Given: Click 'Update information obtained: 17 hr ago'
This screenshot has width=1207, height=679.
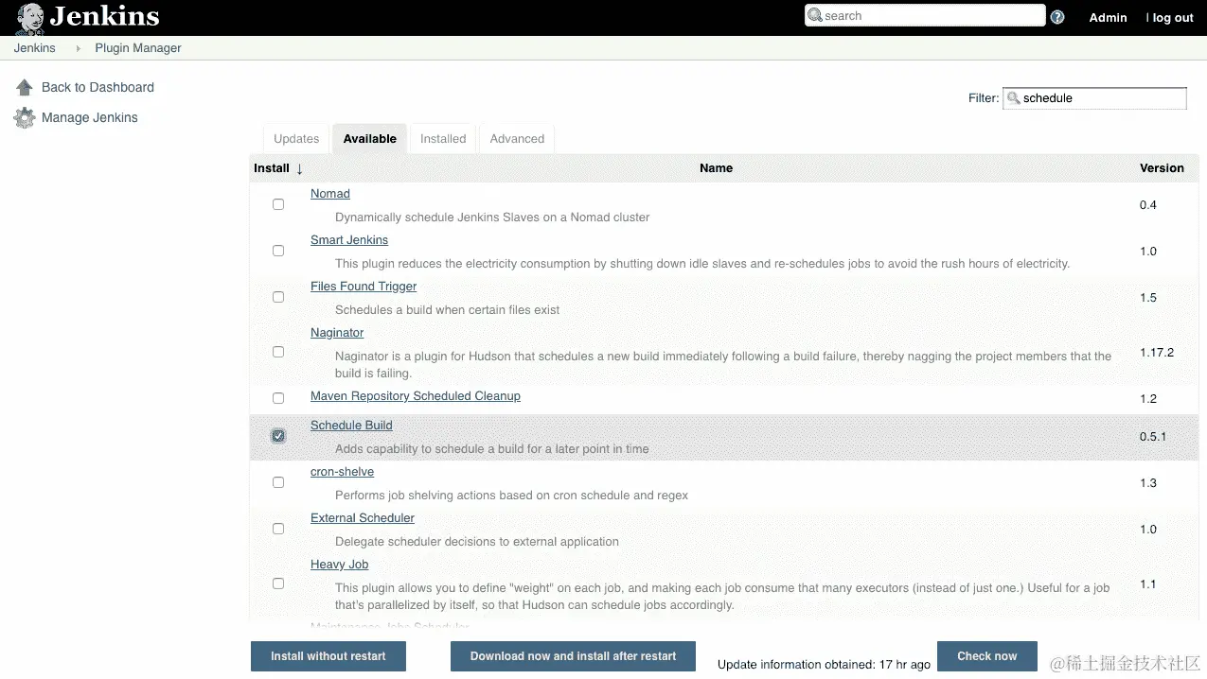Looking at the screenshot, I should (824, 665).
